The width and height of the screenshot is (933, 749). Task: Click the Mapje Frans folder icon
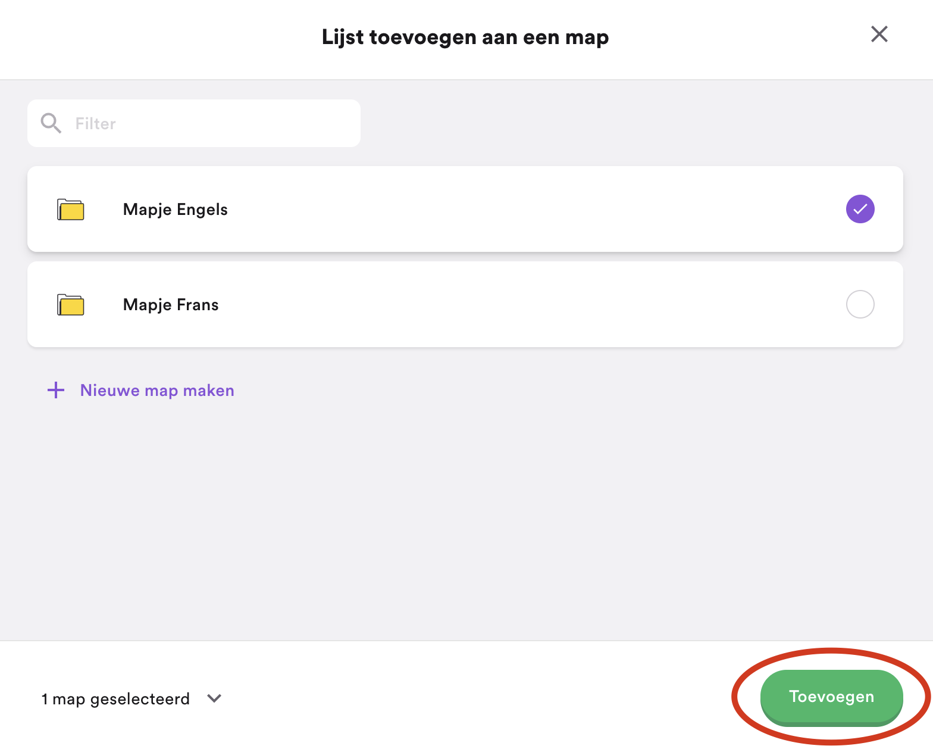[70, 305]
